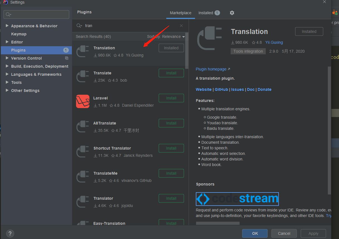This screenshot has height=239, width=339.
Task: Click the A8Translate plugin icon
Action: 82,127
